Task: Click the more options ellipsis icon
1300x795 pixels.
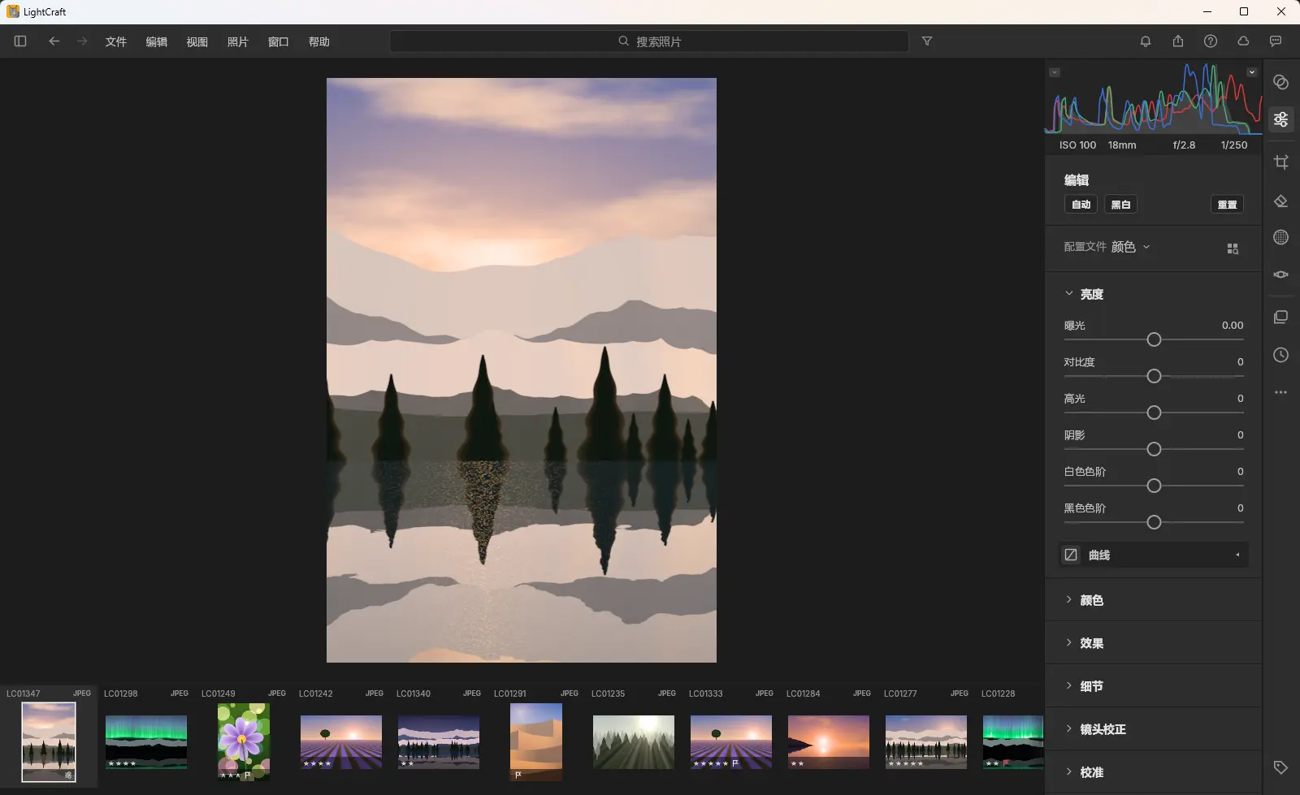Action: 1281,392
